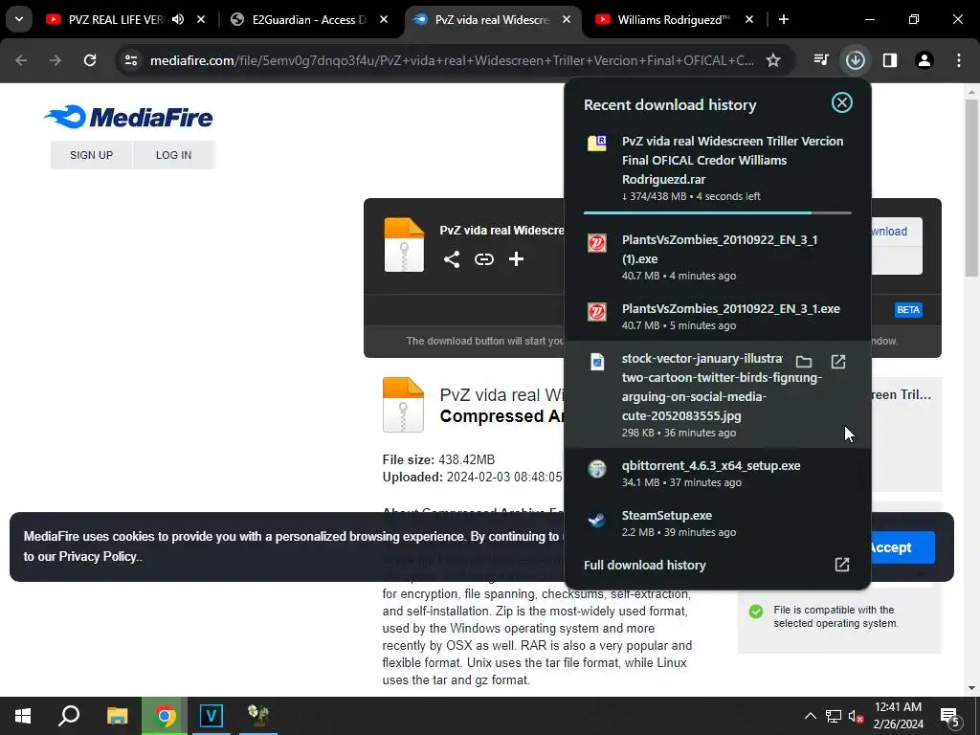The image size is (980, 735).
Task: Click the .rar download progress bar
Action: pos(717,213)
